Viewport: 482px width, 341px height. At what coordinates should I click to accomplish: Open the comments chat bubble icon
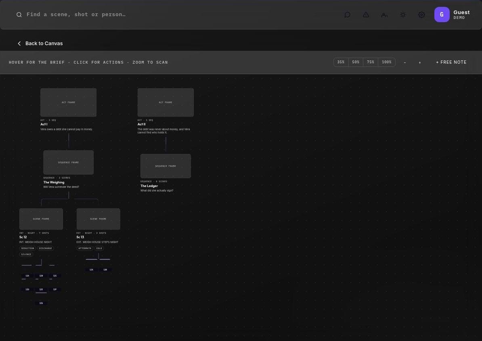(x=347, y=15)
